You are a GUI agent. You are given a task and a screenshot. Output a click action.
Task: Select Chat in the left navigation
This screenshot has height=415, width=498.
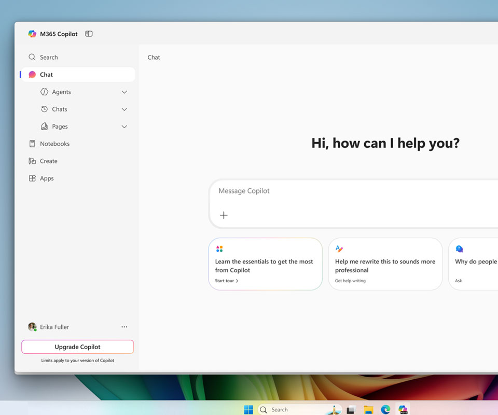pos(46,75)
